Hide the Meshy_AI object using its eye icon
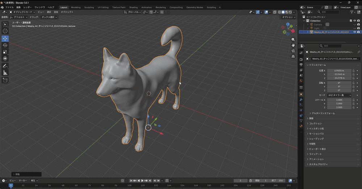Screen dimensions: 362x189 click(x=354, y=32)
